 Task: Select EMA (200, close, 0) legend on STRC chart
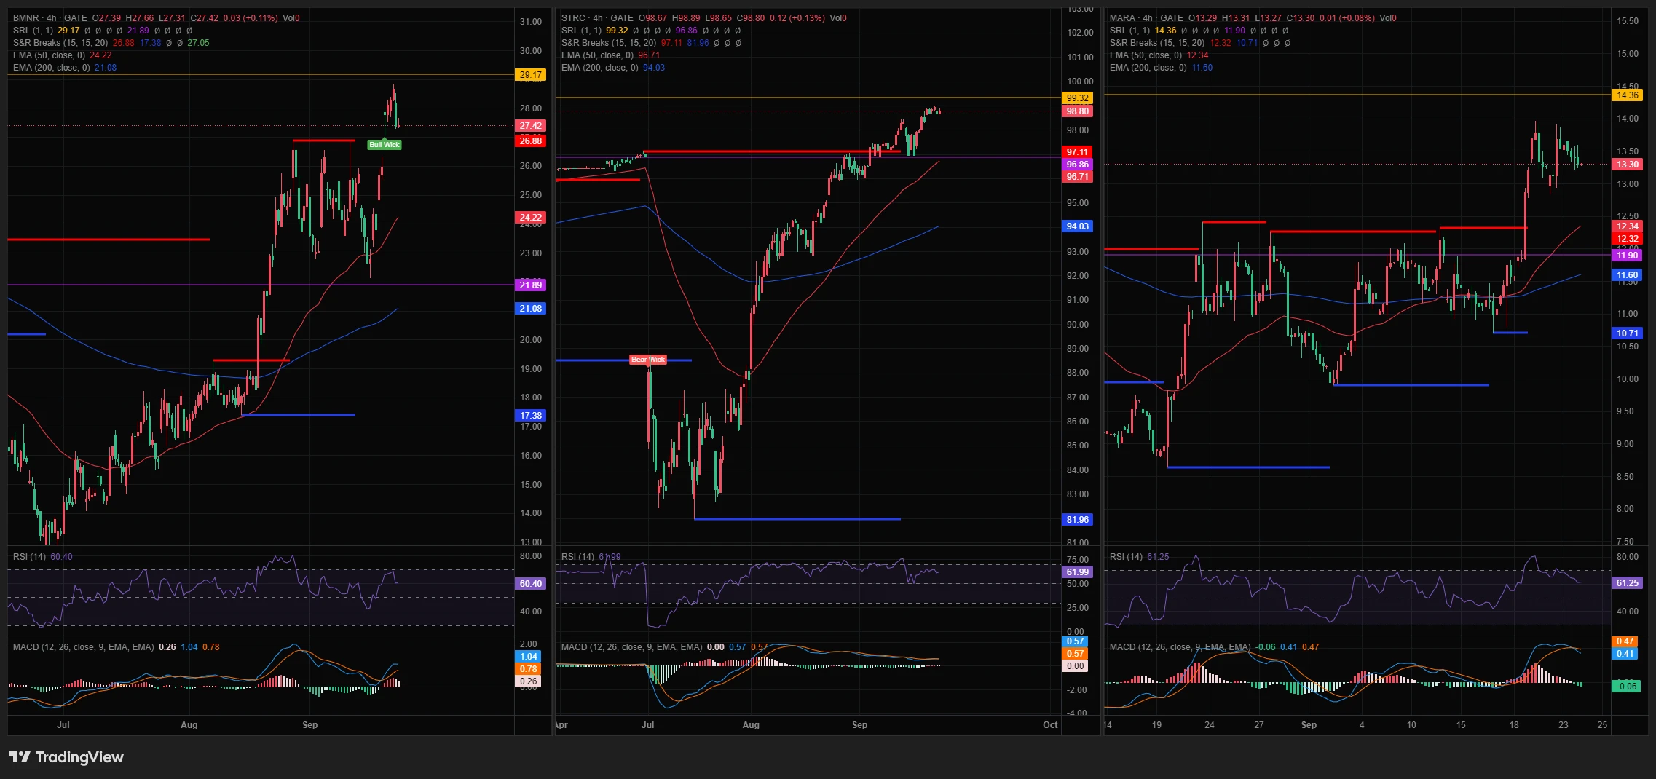(600, 68)
